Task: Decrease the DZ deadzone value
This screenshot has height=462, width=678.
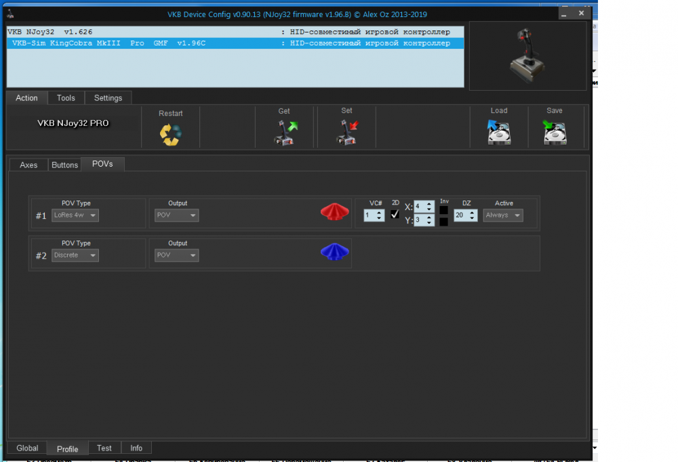Action: click(x=472, y=218)
